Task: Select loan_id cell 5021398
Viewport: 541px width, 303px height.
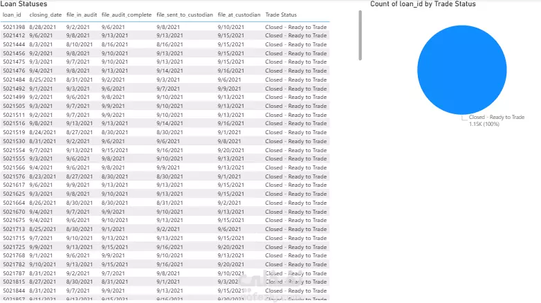Action: click(x=14, y=27)
